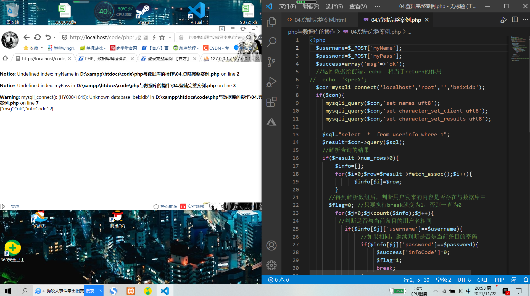530x296 pixels.
Task: Open the VS Code Manage gear menu
Action: coord(271,265)
